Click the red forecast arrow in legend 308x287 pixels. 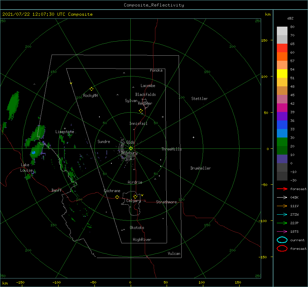click(282, 189)
